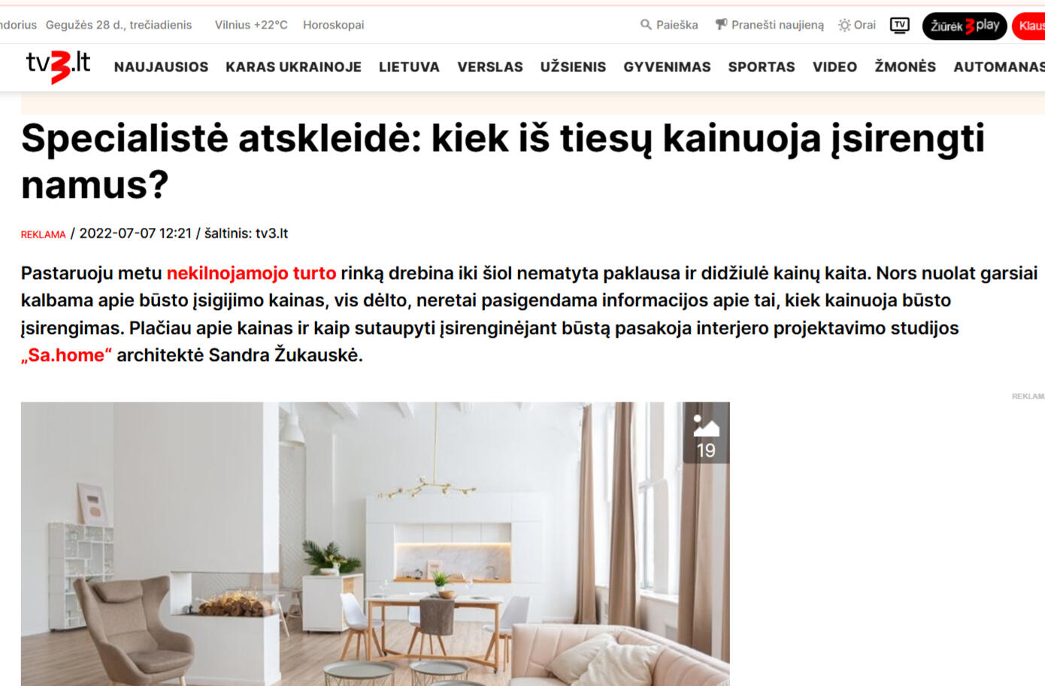Open the Sportas section

(x=762, y=67)
